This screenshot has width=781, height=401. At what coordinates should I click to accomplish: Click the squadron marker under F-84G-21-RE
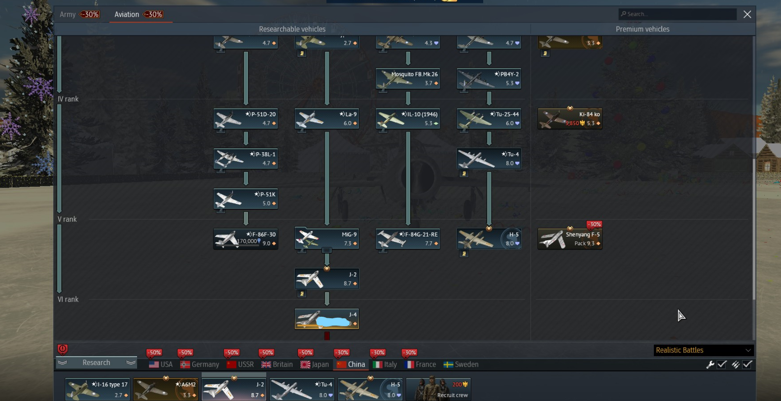(x=383, y=251)
